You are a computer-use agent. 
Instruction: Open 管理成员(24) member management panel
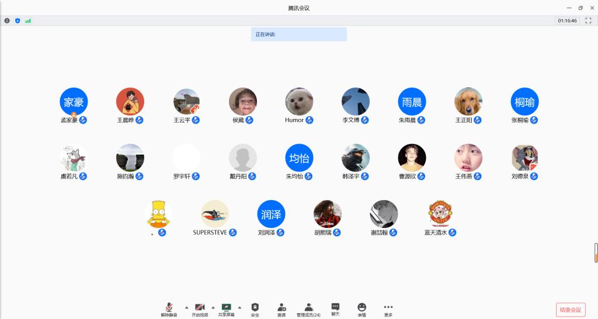click(x=308, y=309)
